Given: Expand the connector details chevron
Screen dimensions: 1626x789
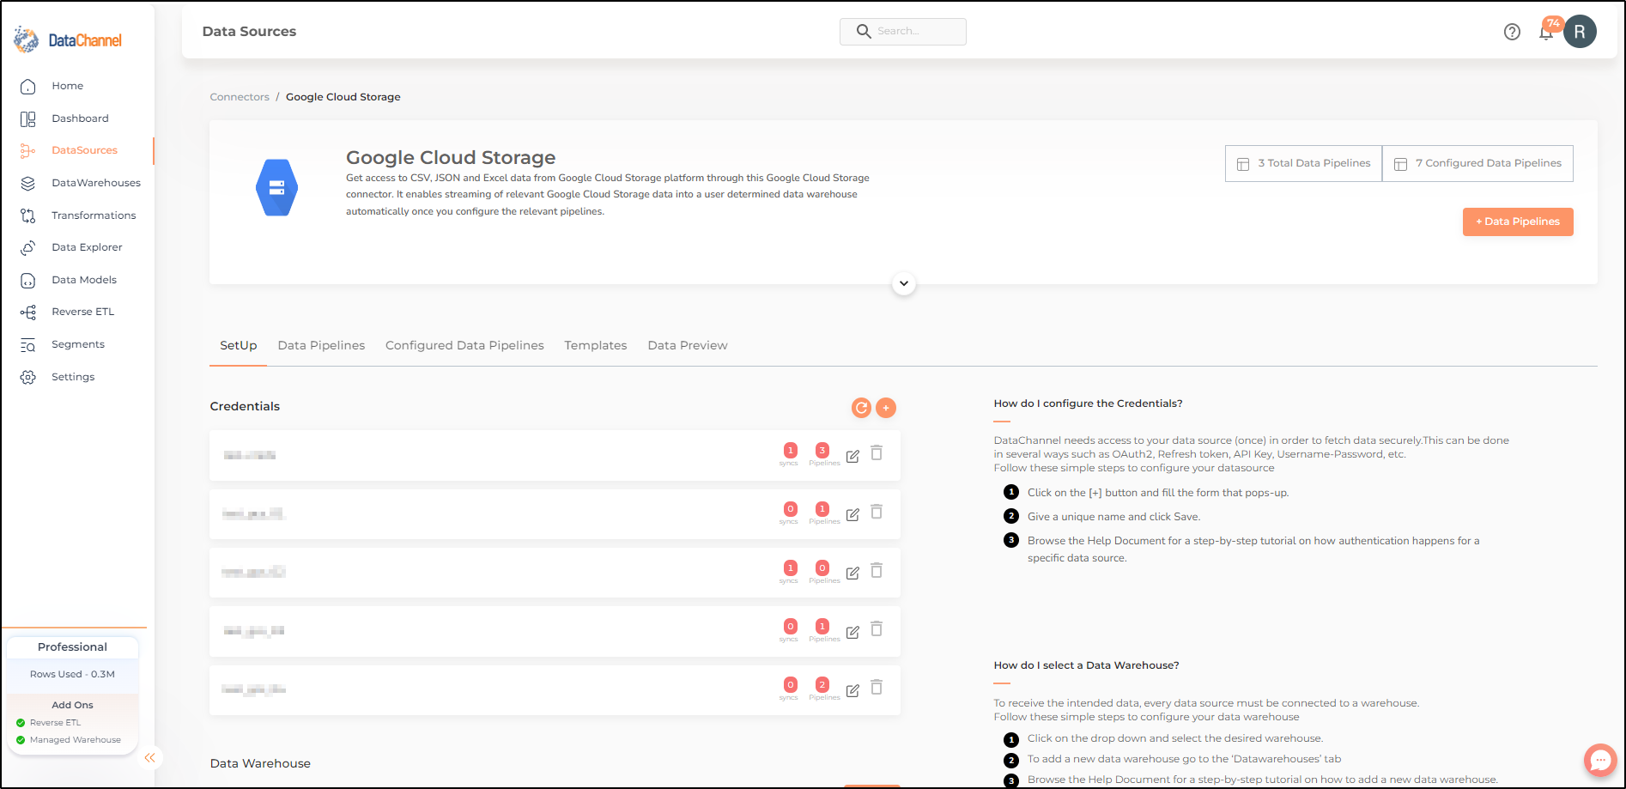Looking at the screenshot, I should coord(903,283).
